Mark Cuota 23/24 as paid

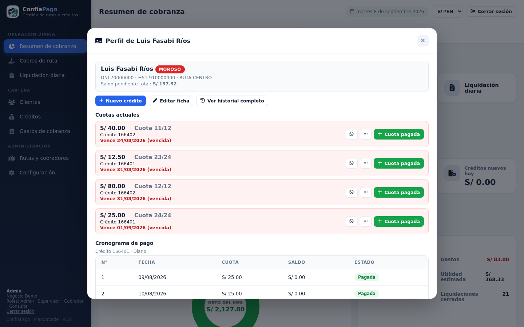click(399, 163)
